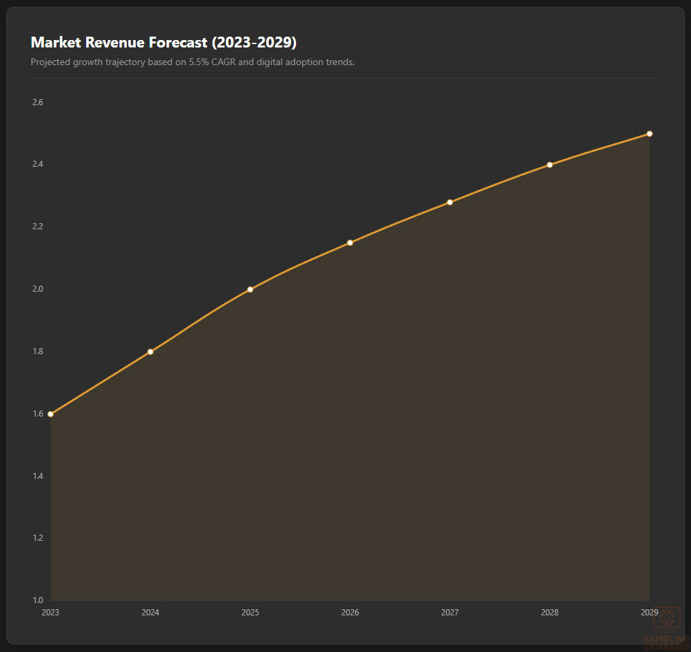691x652 pixels.
Task: Click the 2.6 y-axis label
Action: coord(37,102)
